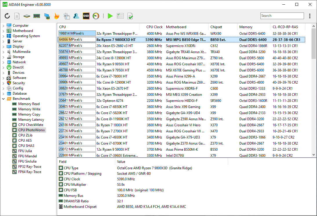Open CPU CheckMate benchmark
Image resolution: width=317 pixels, height=216 pixels.
(31, 125)
